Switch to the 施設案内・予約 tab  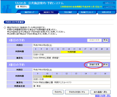coord(49,12)
